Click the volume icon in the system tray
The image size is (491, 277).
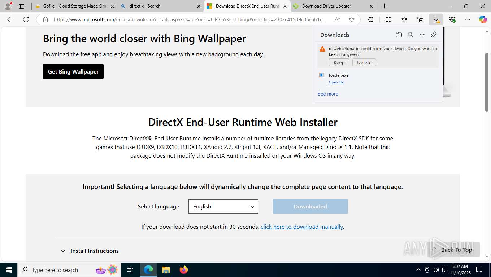[x=435, y=270]
